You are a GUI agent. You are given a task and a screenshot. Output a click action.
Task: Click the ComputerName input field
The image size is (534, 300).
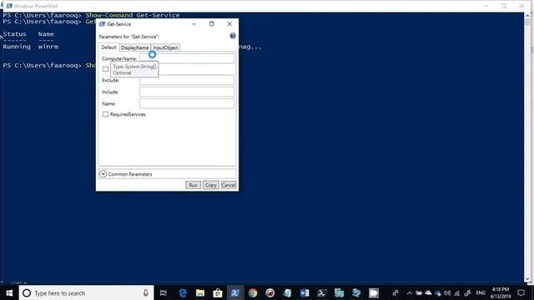[x=187, y=58]
